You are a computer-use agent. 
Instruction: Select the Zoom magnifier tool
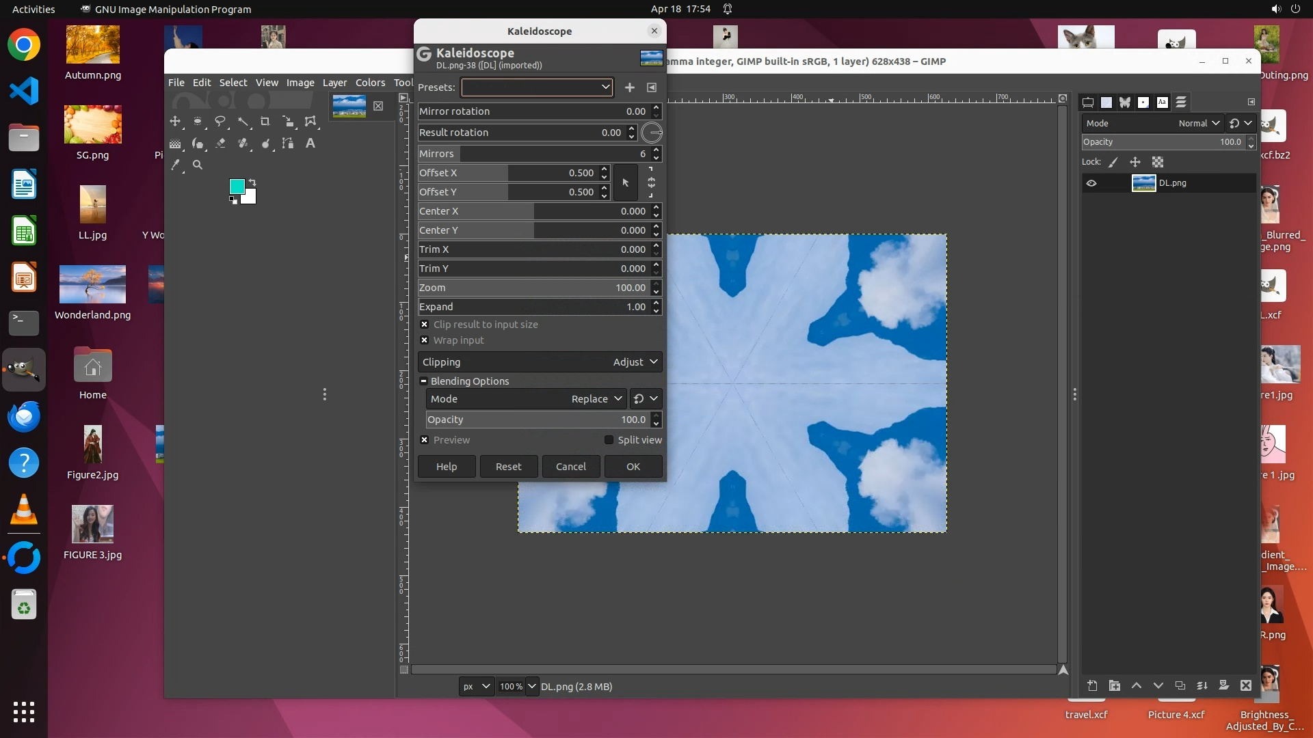pos(198,165)
